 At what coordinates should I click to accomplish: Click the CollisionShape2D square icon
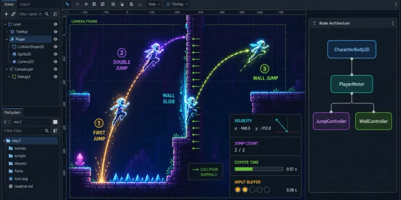(14, 47)
